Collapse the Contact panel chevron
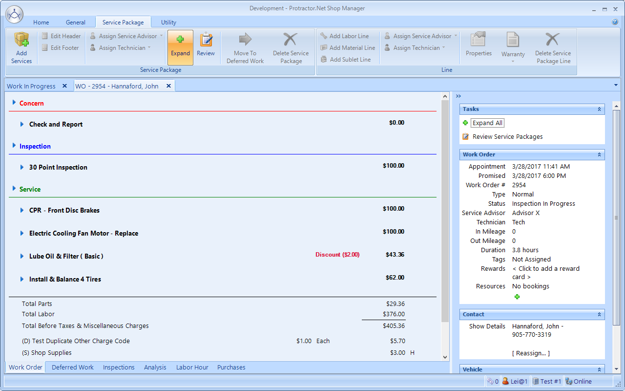The width and height of the screenshot is (625, 391). pyautogui.click(x=599, y=314)
